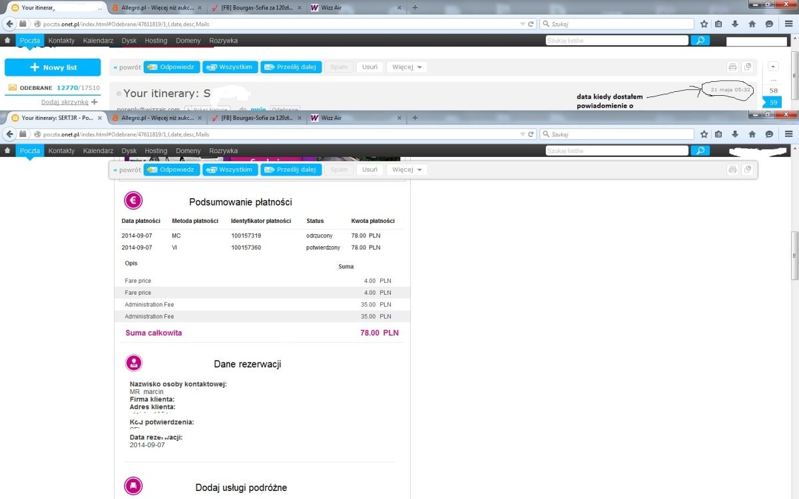
Task: Click new-window icon in toolbar above payment summary
Action: (x=748, y=170)
